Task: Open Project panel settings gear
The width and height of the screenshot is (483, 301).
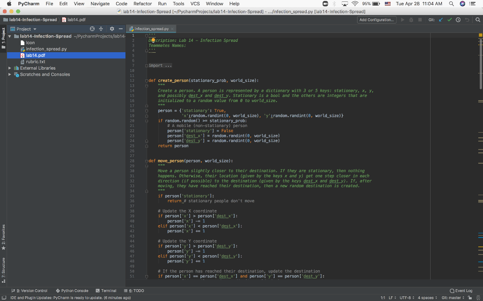Action: tap(112, 29)
